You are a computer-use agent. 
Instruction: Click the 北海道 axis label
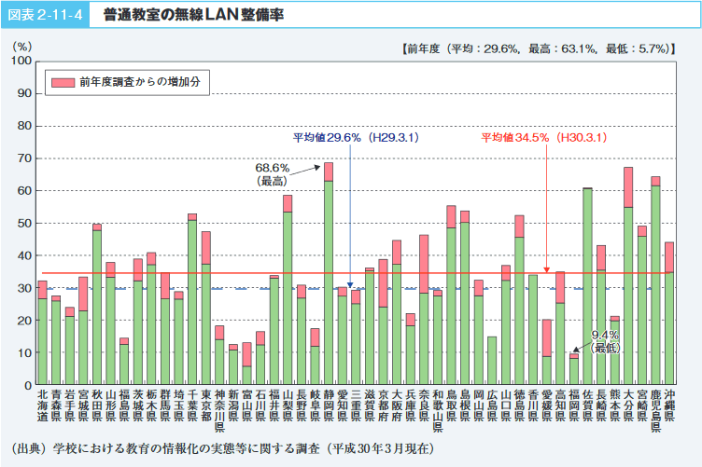[x=43, y=405]
